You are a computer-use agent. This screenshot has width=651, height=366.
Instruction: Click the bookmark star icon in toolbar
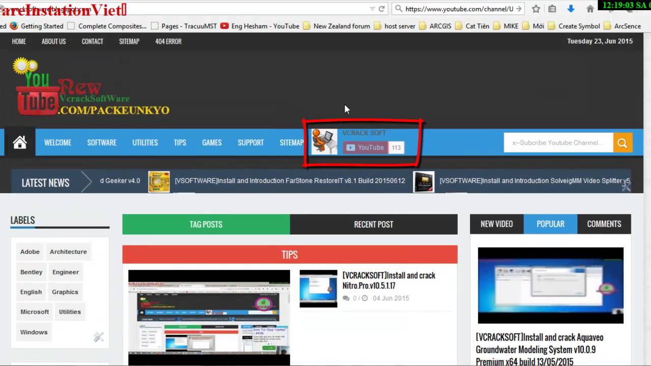coord(536,9)
